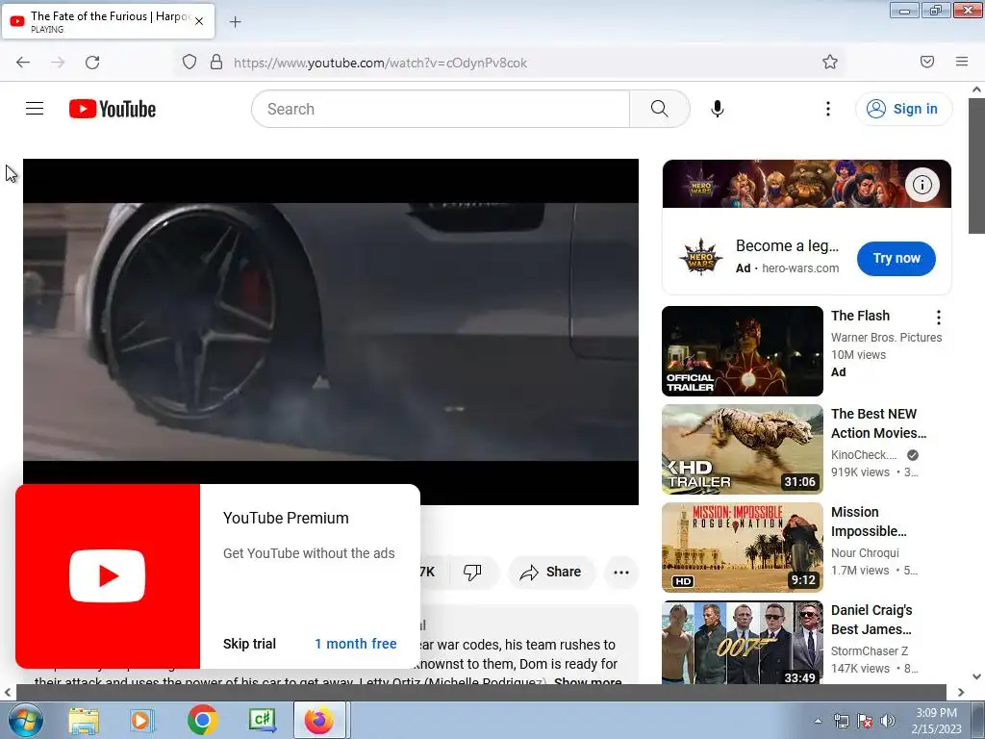Save page to Pocket
The width and height of the screenshot is (985, 739).
point(927,63)
